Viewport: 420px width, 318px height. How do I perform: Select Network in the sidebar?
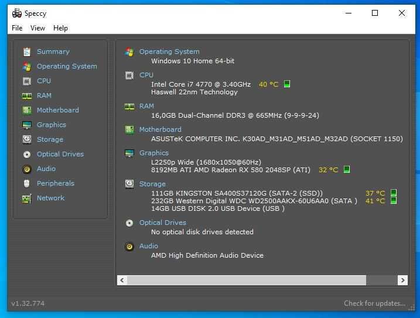[x=50, y=198]
